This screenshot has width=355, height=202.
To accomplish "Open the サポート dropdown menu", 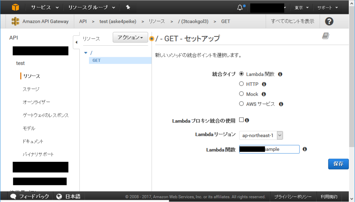I will 327,8.
